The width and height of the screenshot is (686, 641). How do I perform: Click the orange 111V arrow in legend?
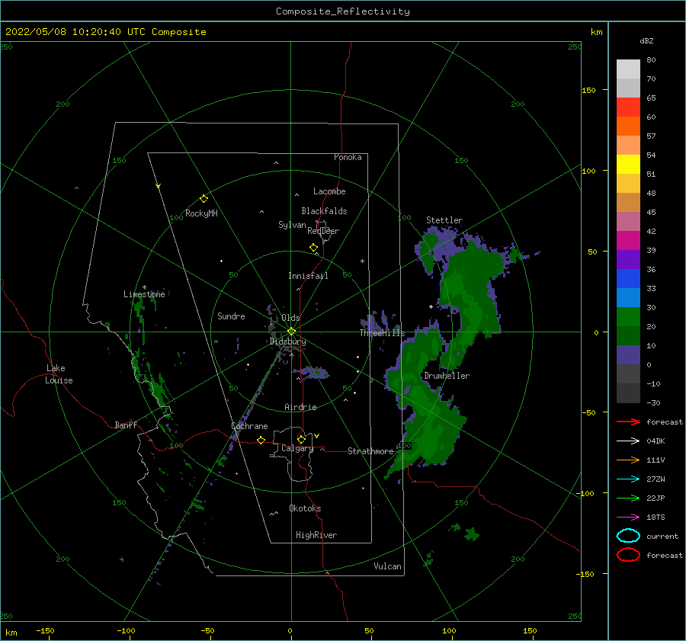[x=628, y=460]
